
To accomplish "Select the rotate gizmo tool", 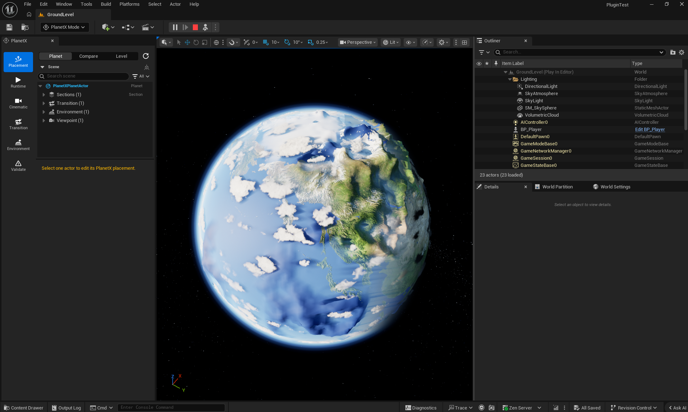I will 196,42.
